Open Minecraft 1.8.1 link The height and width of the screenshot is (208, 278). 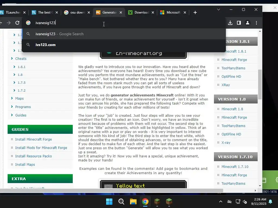point(234,51)
